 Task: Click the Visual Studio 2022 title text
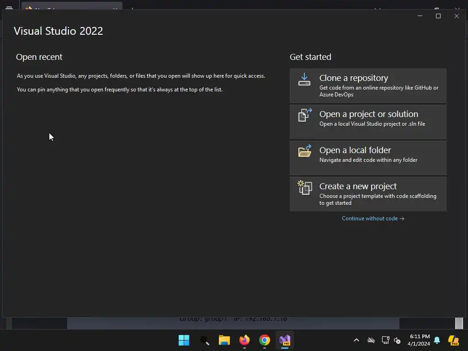58,31
